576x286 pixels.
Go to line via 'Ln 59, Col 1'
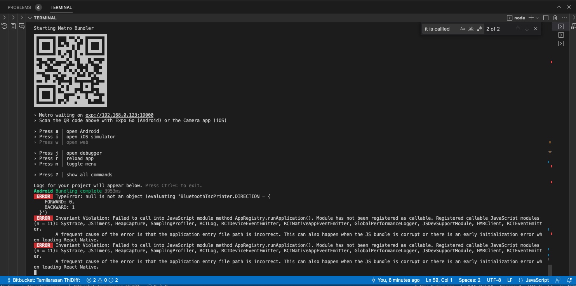click(x=439, y=280)
